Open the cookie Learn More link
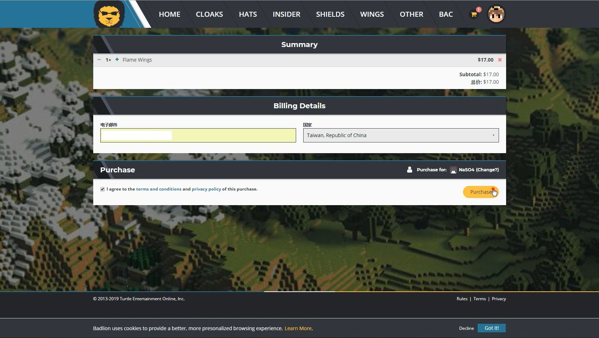Screen dimensions: 599x338 pos(298,328)
